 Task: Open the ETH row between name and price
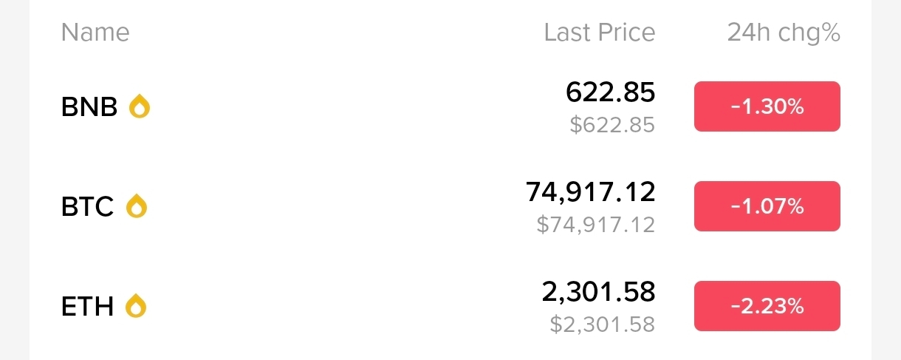click(332, 306)
